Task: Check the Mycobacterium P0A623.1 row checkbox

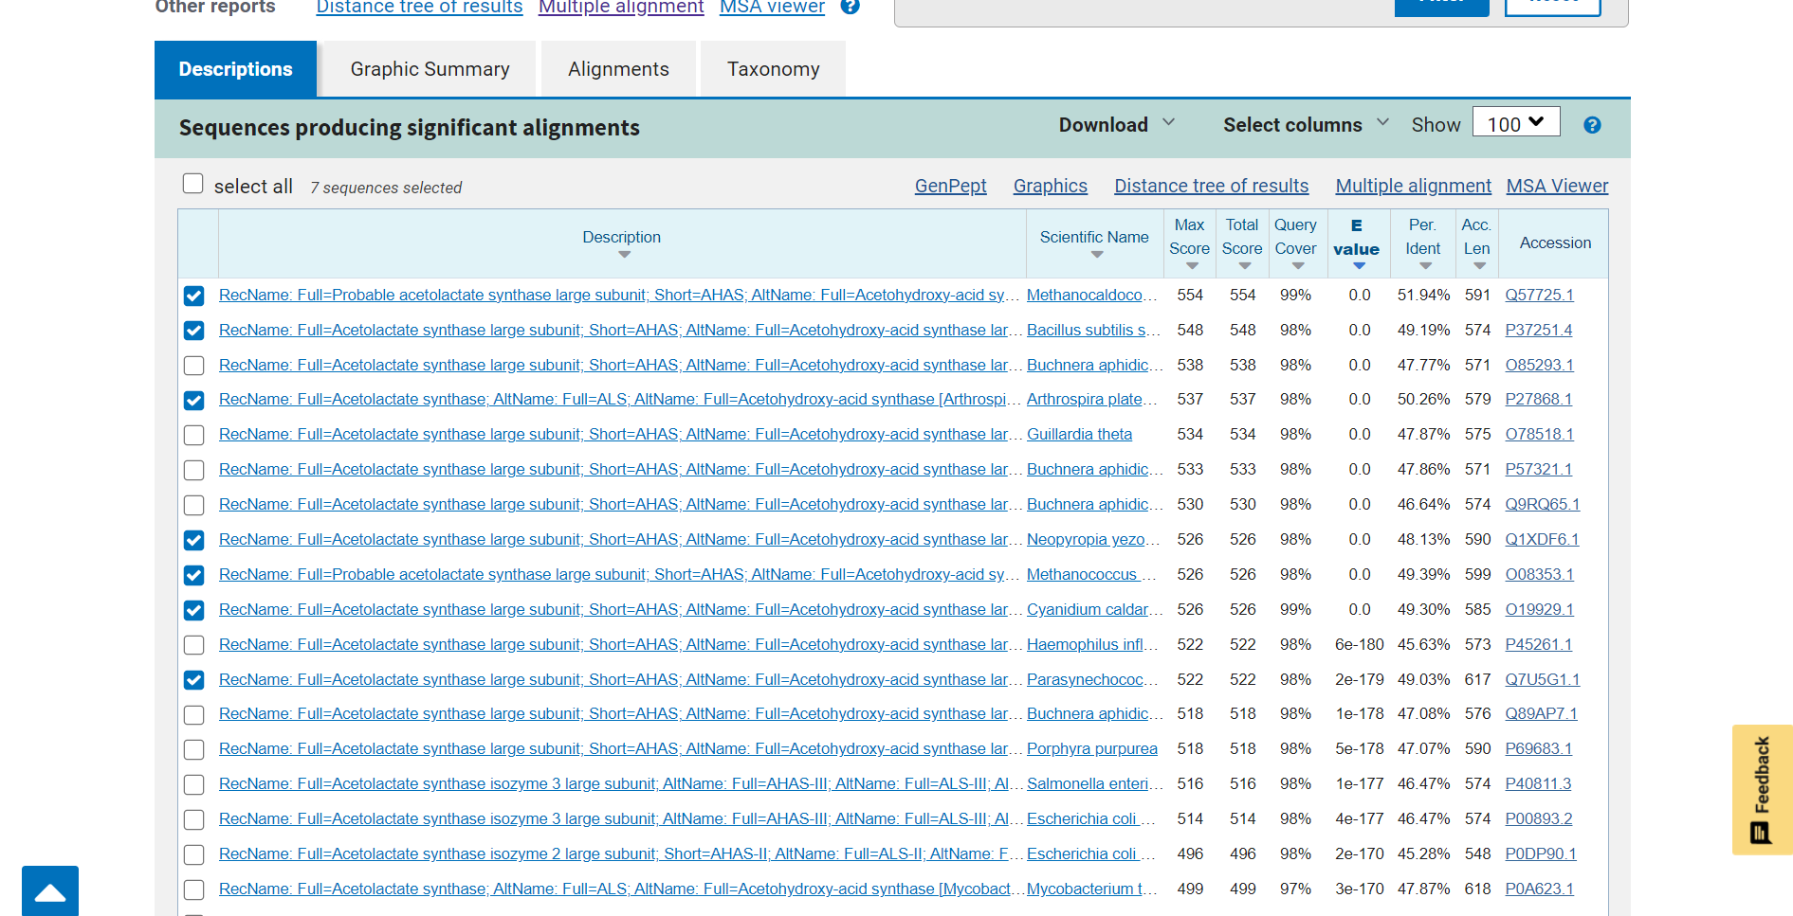Action: [194, 890]
